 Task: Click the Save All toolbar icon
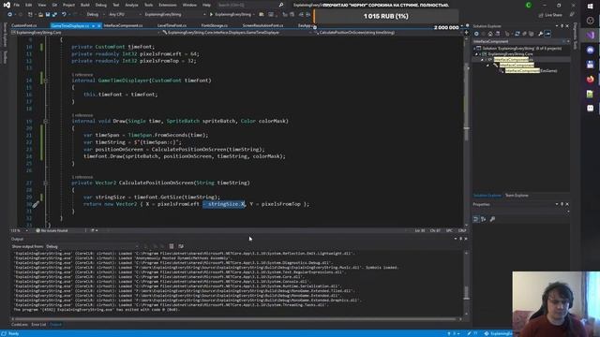point(54,15)
